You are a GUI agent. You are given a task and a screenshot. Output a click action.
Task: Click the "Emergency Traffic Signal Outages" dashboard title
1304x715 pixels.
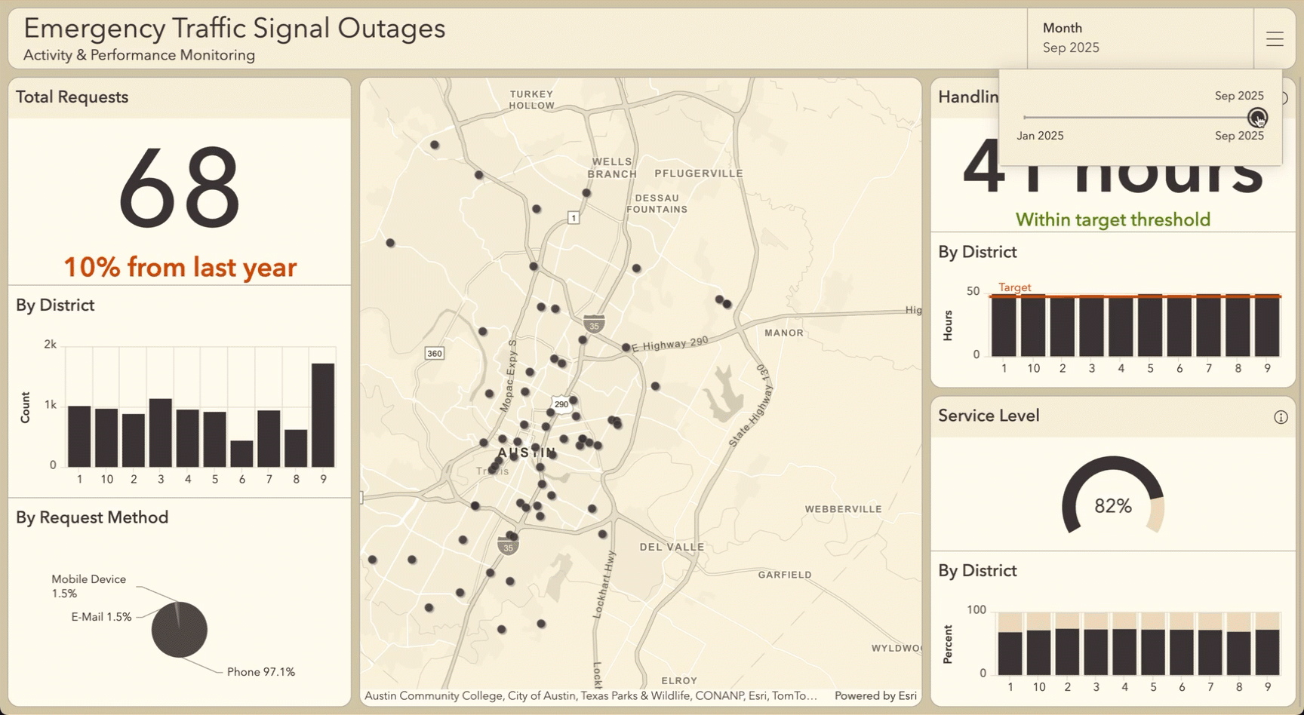pyautogui.click(x=234, y=28)
